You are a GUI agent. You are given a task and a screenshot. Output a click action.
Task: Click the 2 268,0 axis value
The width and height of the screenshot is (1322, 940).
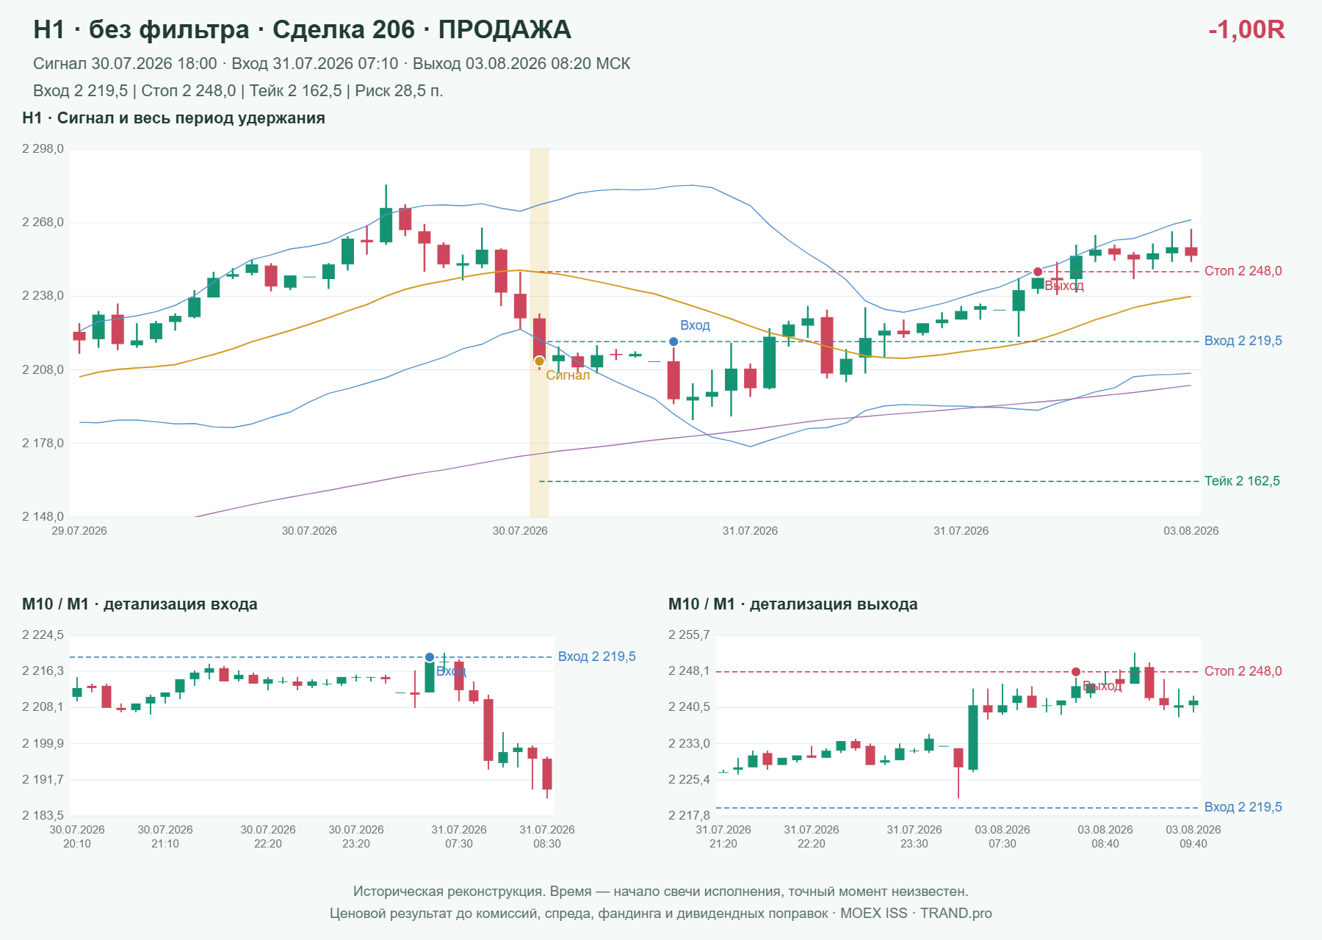pyautogui.click(x=43, y=223)
